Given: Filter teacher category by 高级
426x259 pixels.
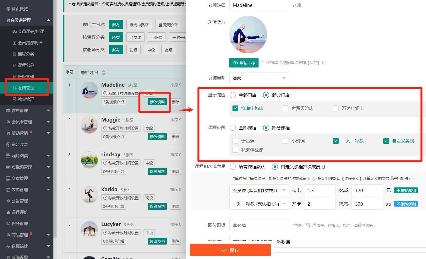Looking at the screenshot, I should coord(169,50).
